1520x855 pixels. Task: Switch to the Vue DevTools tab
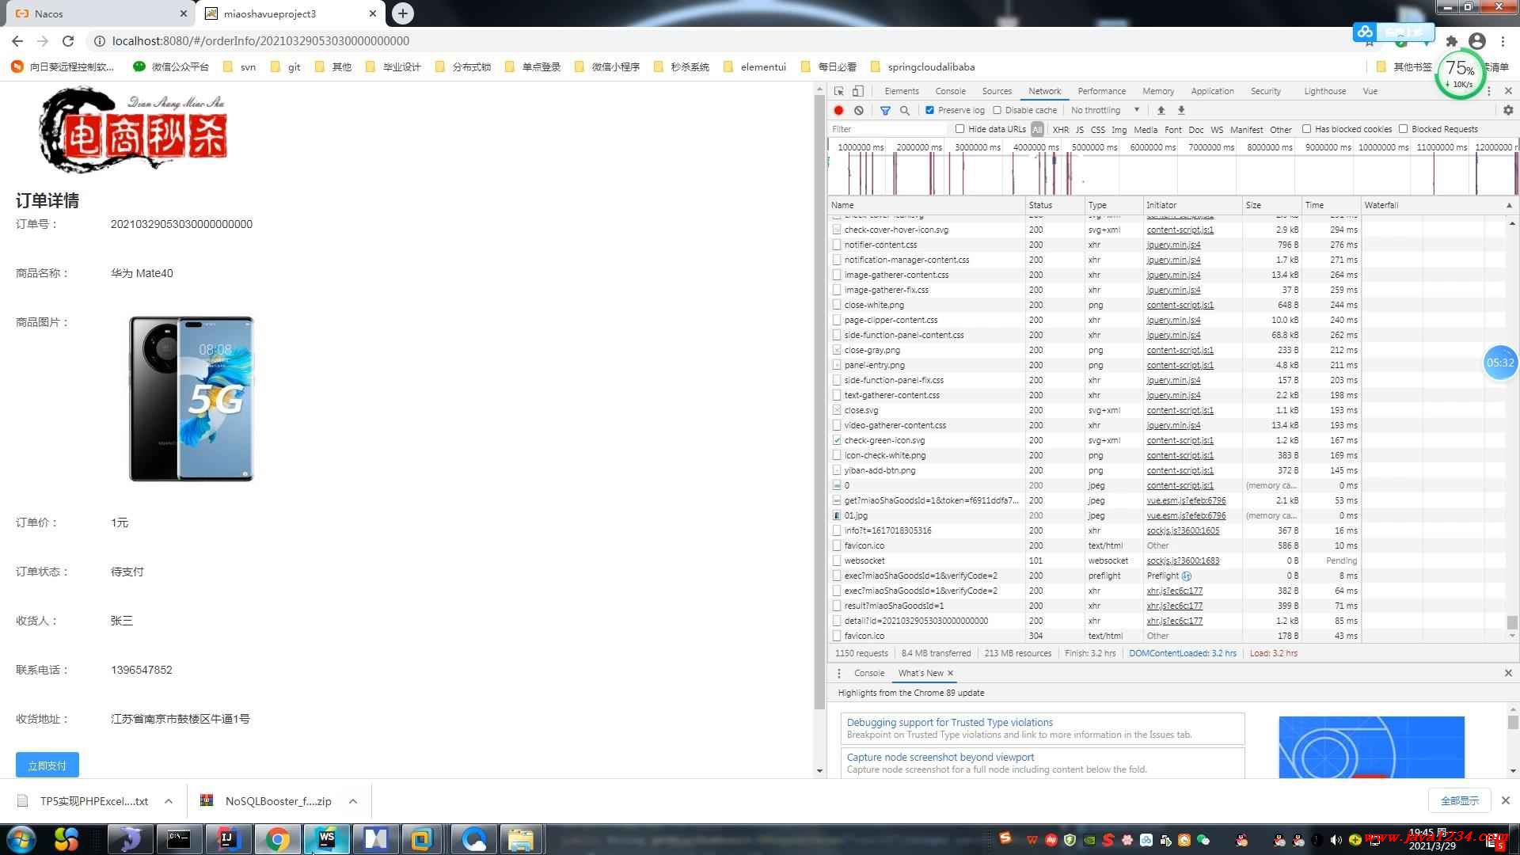1370,91
